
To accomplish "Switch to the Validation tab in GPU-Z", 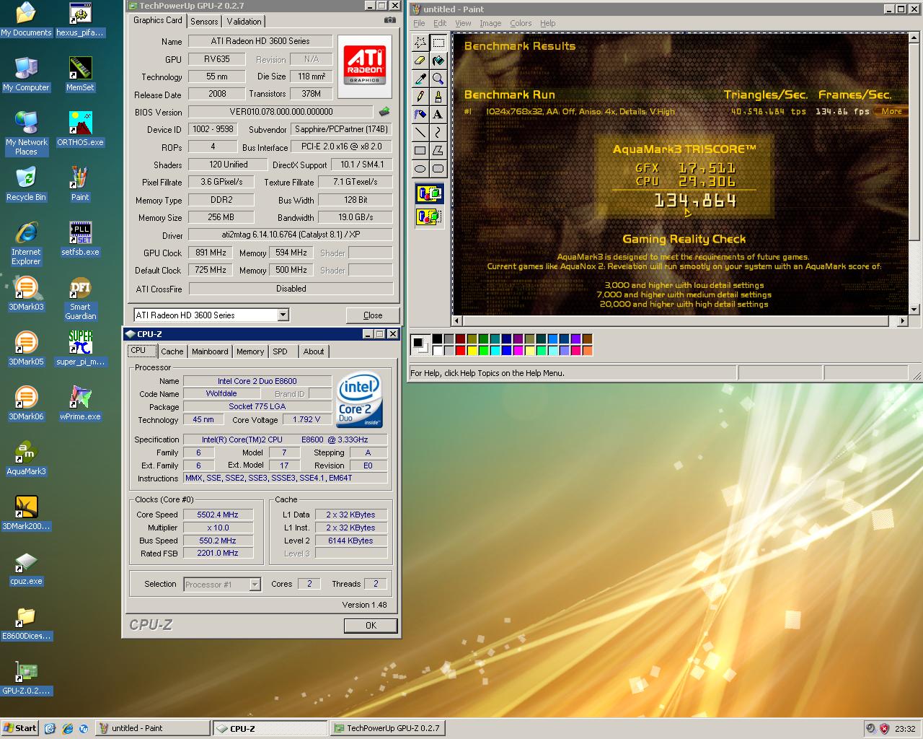I will [x=244, y=22].
